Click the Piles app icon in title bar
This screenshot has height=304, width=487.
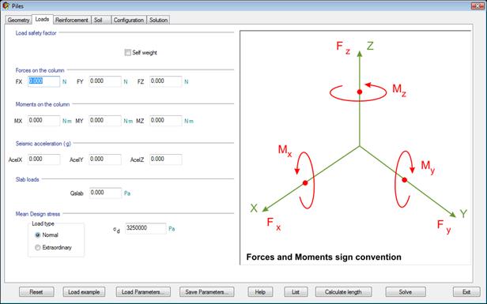click(6, 6)
